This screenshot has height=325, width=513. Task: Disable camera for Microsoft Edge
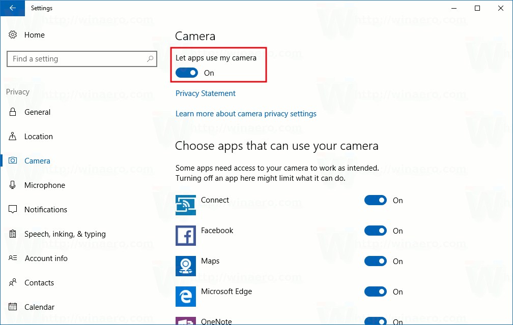pyautogui.click(x=376, y=292)
